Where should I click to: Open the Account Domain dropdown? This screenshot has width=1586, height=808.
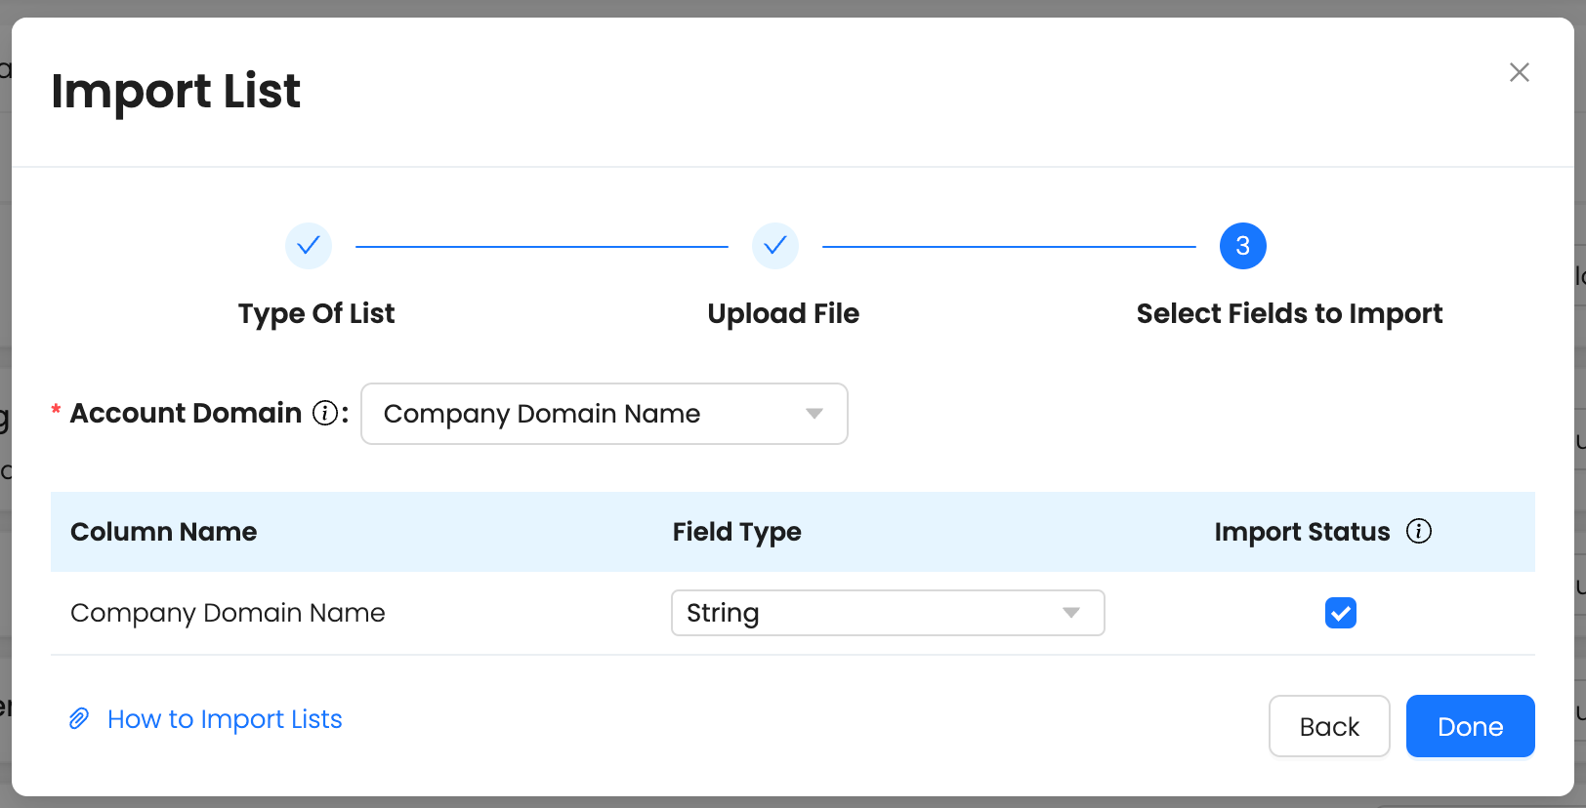coord(604,414)
